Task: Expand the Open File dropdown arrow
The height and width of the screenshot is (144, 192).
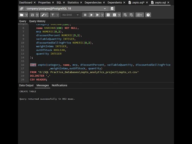Action: (26, 15)
